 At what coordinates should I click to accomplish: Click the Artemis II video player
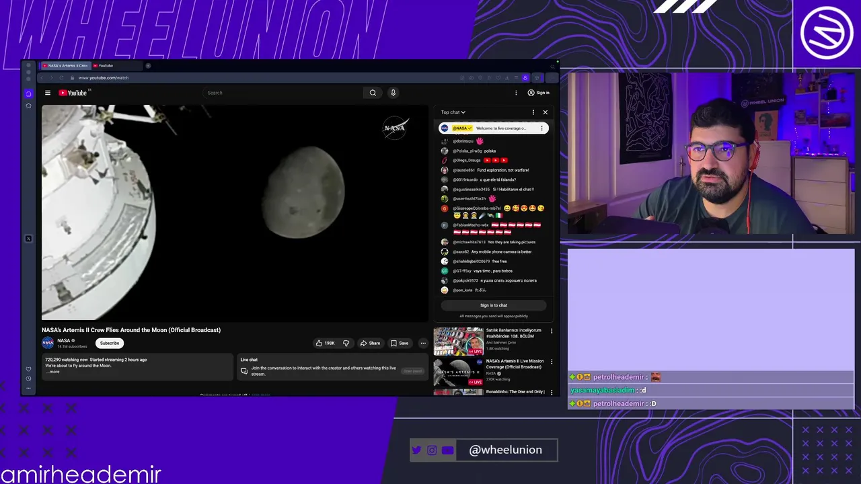pyautogui.click(x=235, y=212)
